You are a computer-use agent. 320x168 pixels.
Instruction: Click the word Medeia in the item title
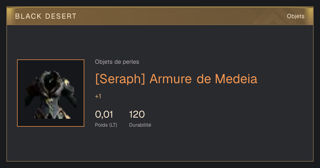(236, 79)
